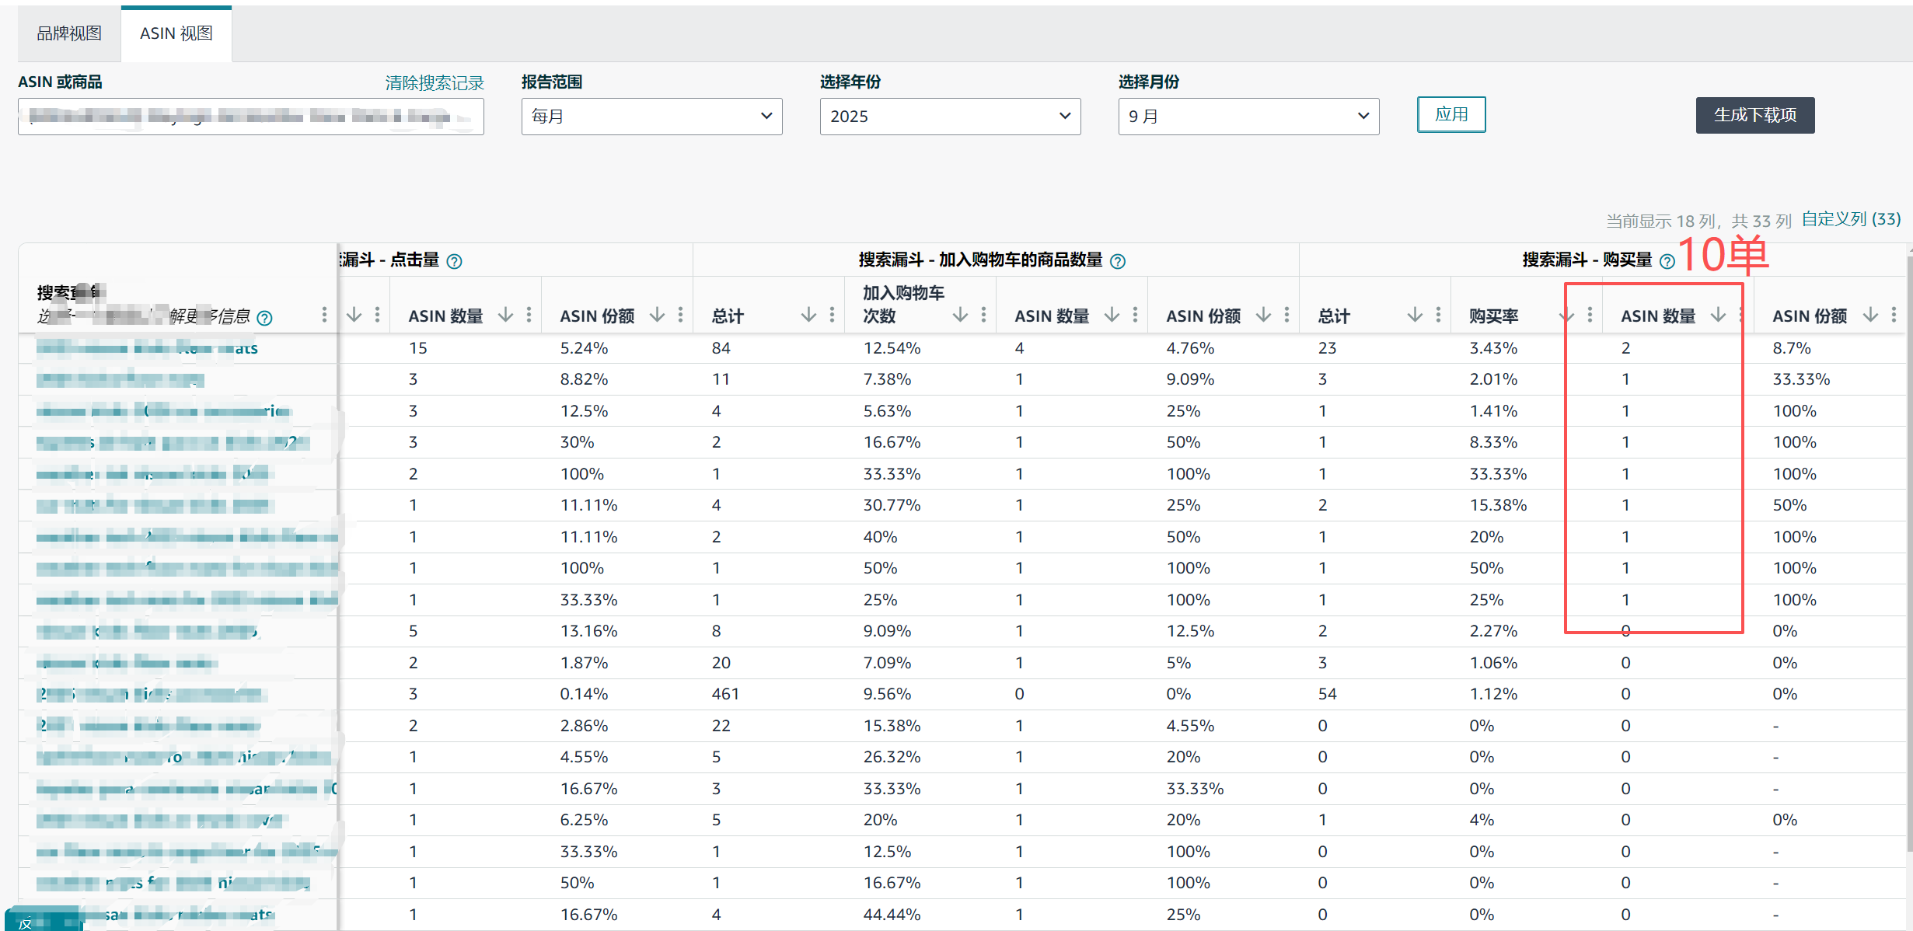Click the ASIN 或商品 search input field
1913x931 pixels.
[x=250, y=117]
